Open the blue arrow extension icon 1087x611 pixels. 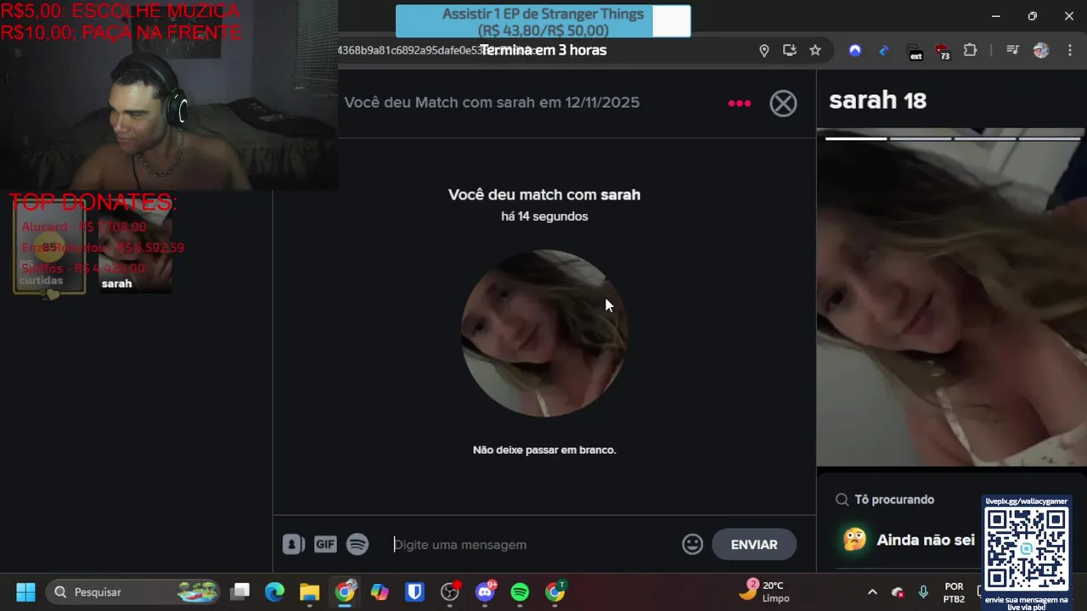(884, 51)
